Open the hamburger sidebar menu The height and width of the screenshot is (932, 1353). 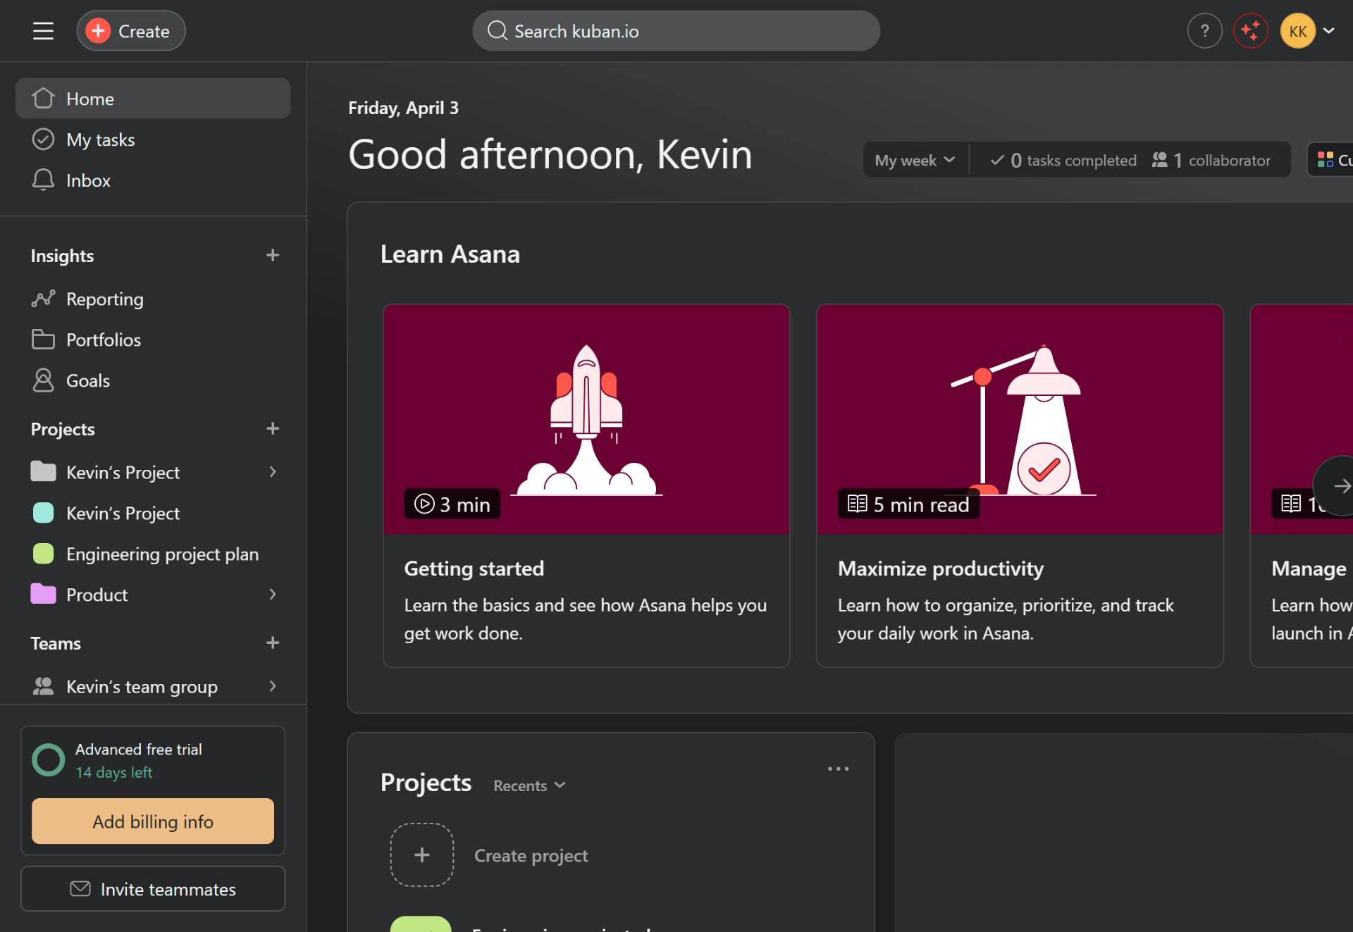click(43, 31)
